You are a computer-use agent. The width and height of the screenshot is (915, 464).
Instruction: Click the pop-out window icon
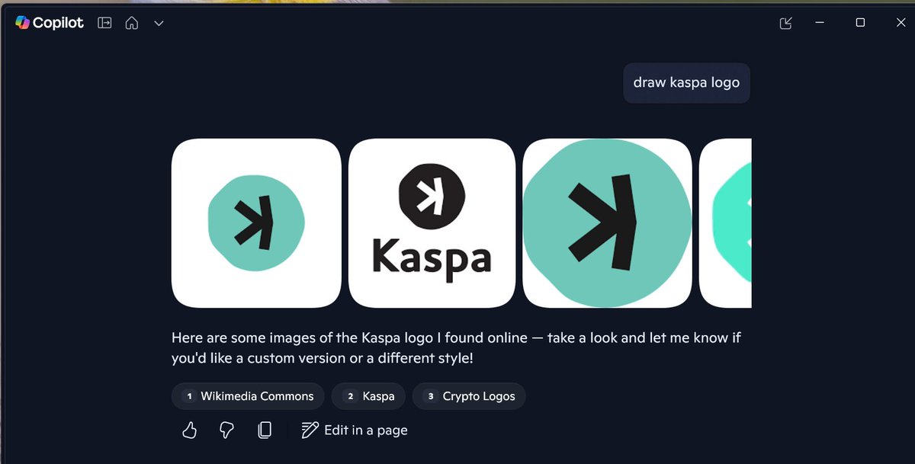786,24
